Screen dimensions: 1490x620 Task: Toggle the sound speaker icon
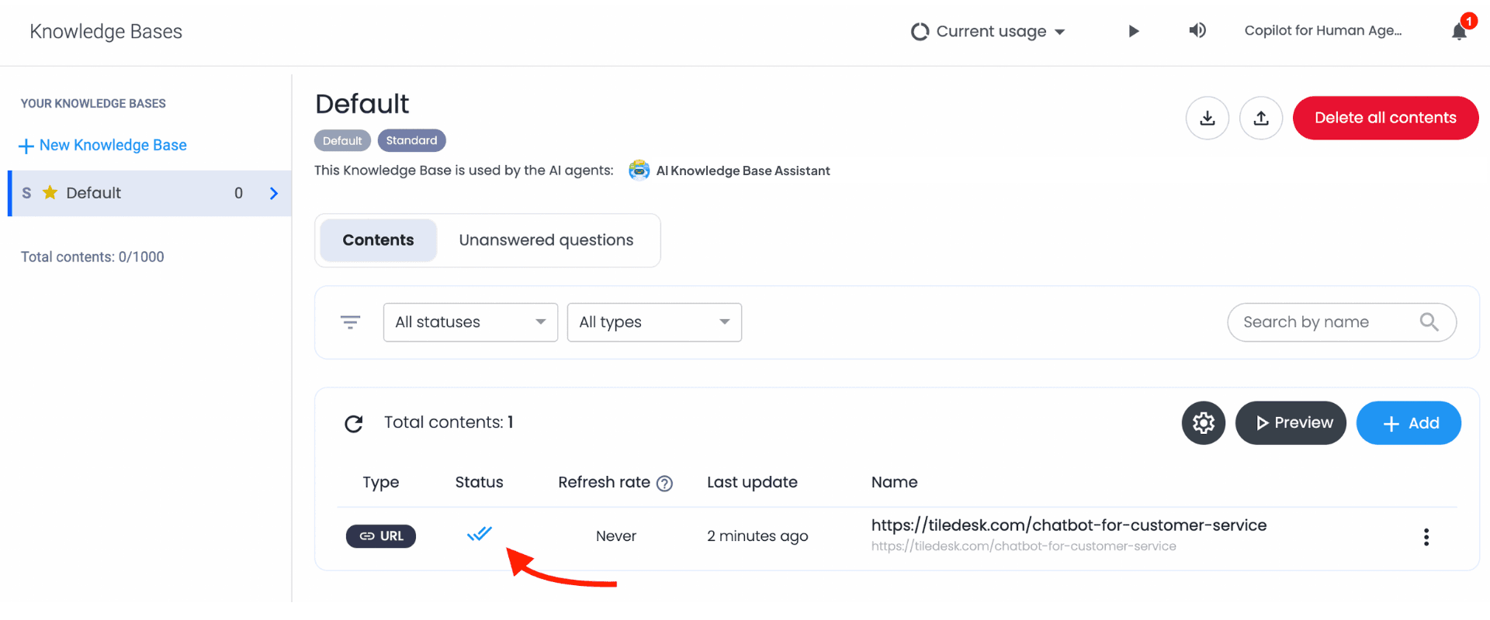point(1197,30)
